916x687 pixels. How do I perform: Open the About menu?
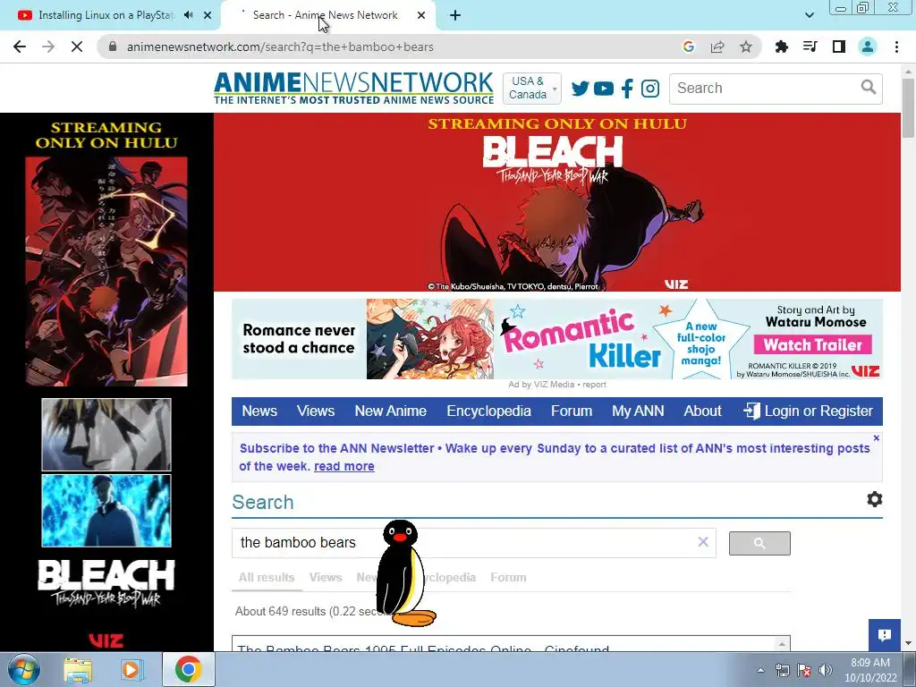703,411
